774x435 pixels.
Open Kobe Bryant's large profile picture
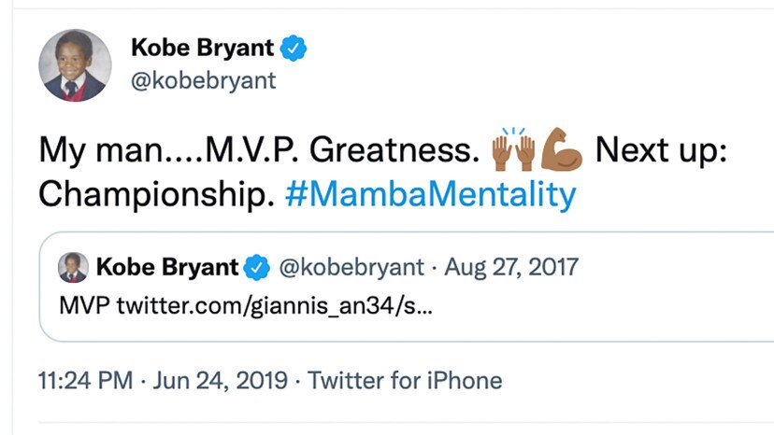click(x=75, y=65)
